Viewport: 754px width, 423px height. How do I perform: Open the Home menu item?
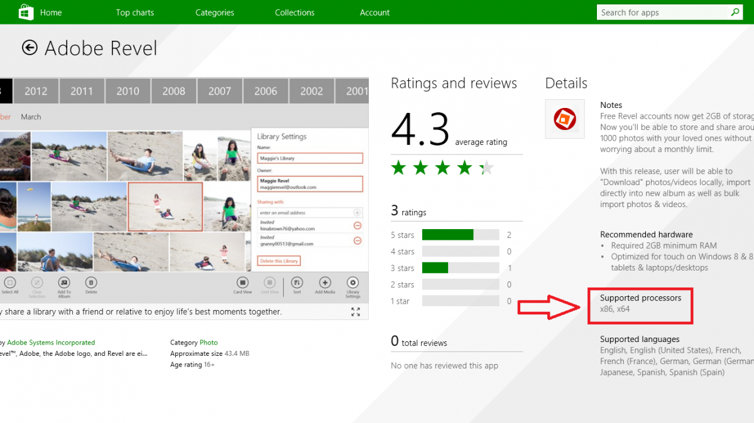click(x=51, y=13)
